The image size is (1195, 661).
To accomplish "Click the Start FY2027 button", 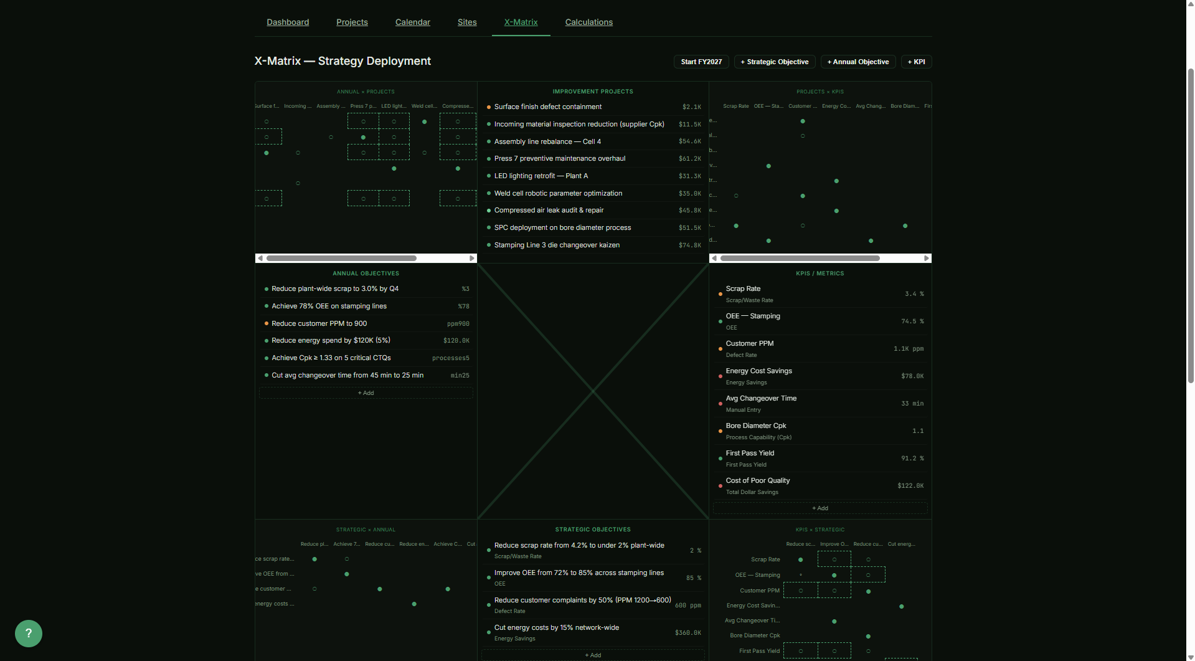I will [701, 62].
